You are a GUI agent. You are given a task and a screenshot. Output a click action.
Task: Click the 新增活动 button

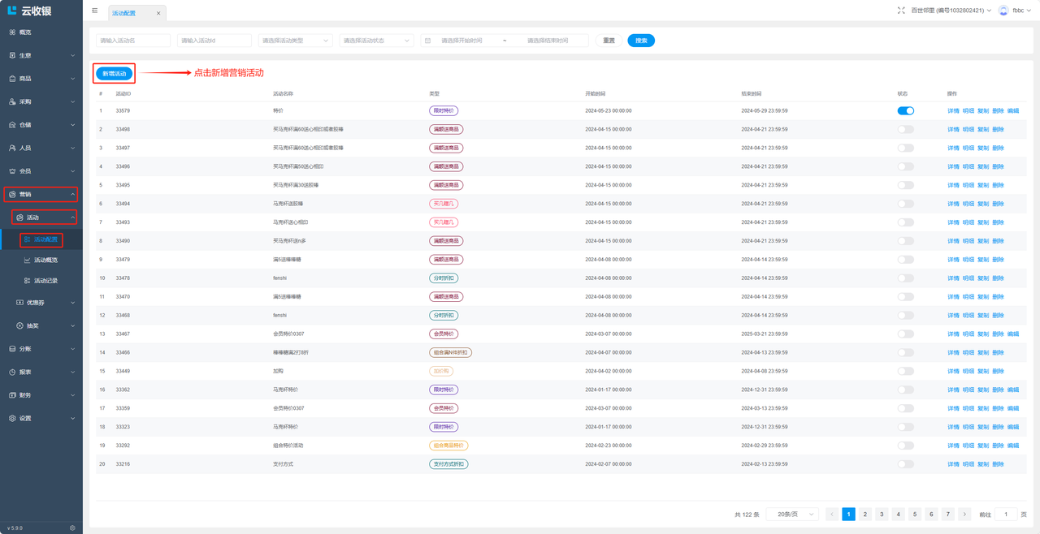click(115, 74)
